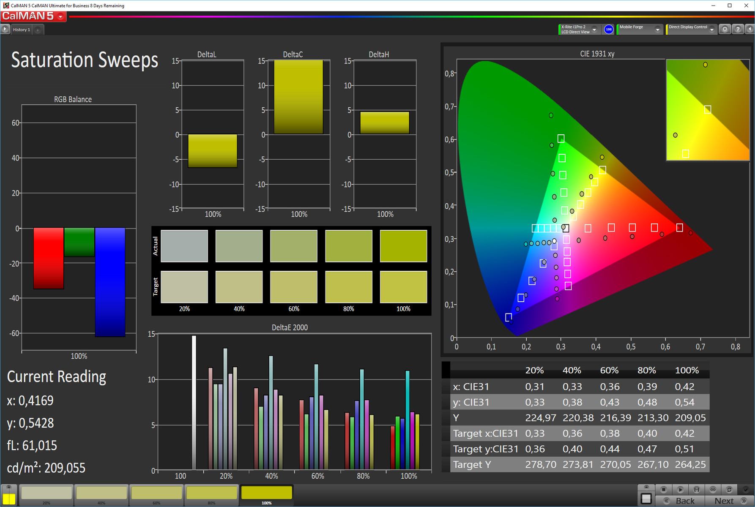Viewport: 755px width, 507px height.
Task: Toggle the yellow color selector at bottom-left
Action: tap(9, 495)
